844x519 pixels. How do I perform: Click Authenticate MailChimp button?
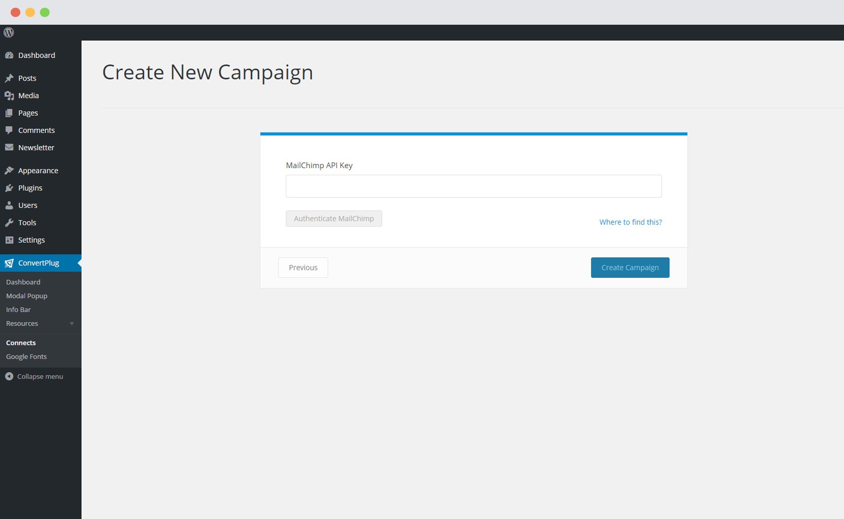coord(334,218)
